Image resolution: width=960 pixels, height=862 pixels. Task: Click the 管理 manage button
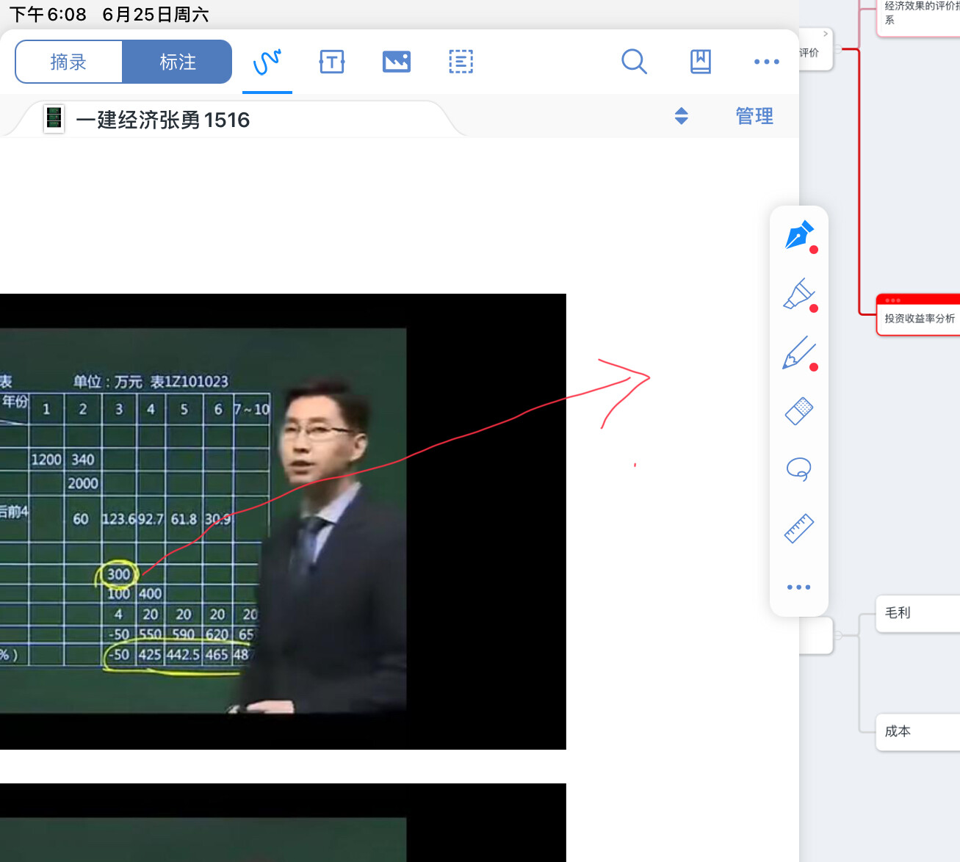coord(755,116)
